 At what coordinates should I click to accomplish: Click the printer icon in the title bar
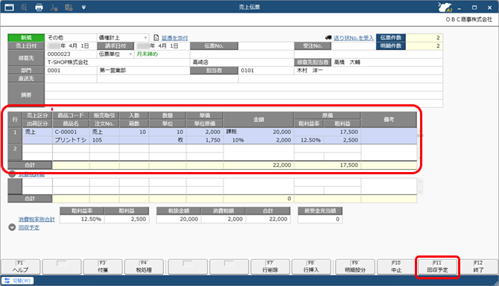pyautogui.click(x=39, y=7)
